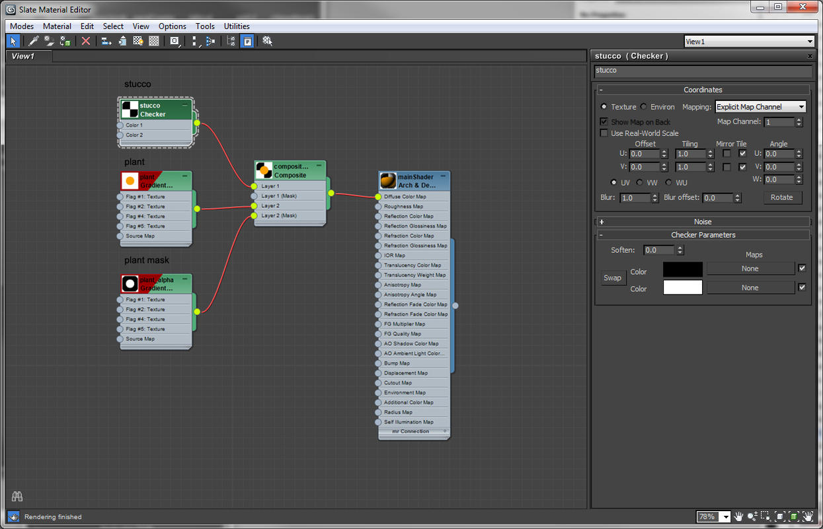Open the Mapping dropdown Explicit Map Channel

point(760,107)
